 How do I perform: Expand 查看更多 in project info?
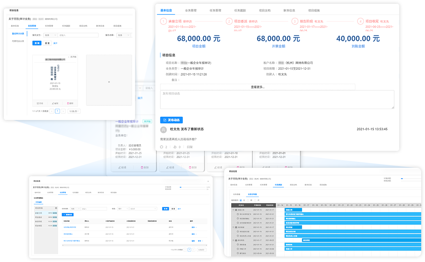click(x=257, y=87)
